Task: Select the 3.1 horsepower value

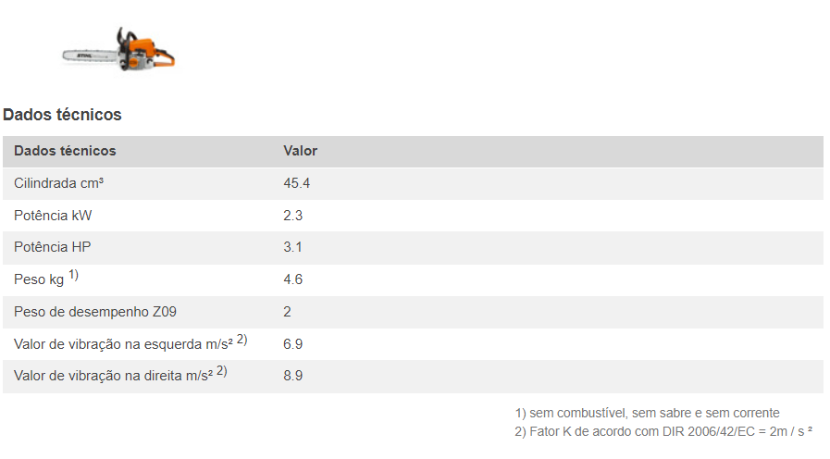Action: point(292,247)
